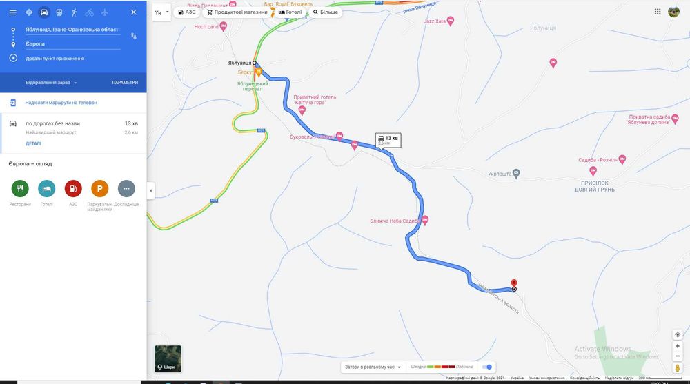Image resolution: width=690 pixels, height=384 pixels.
Task: Open Конфіденційність footer link
Action: pos(584,378)
